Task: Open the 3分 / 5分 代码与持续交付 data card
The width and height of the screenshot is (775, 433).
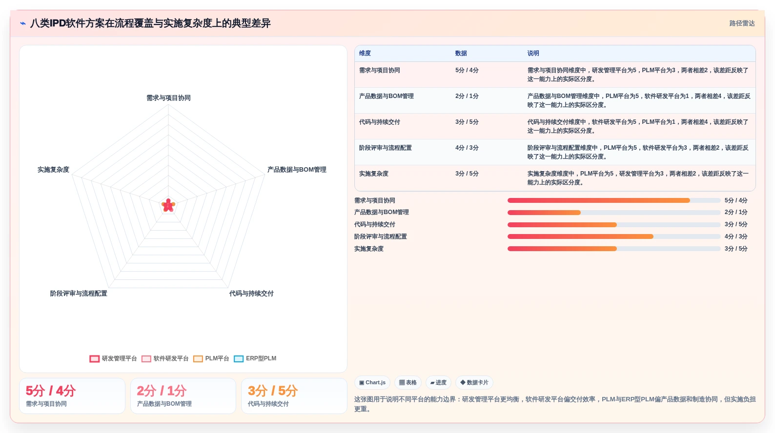Action: [294, 396]
